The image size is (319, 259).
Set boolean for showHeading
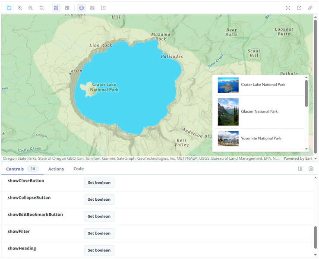99,250
